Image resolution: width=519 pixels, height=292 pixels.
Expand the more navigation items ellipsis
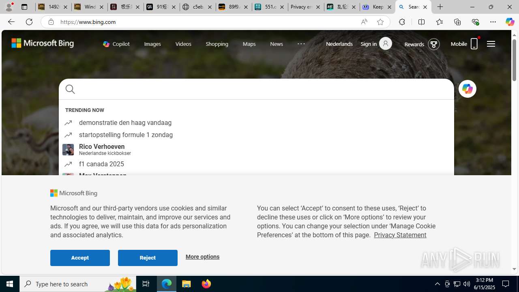click(301, 44)
